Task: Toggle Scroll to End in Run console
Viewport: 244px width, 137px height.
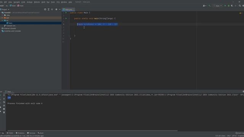Action: point(4,106)
